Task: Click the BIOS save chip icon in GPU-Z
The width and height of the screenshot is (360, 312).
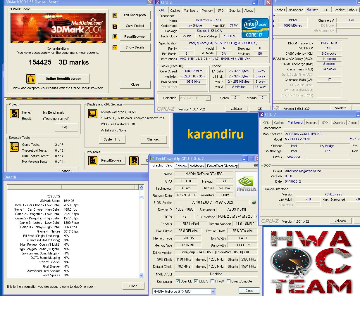Action: click(254, 202)
